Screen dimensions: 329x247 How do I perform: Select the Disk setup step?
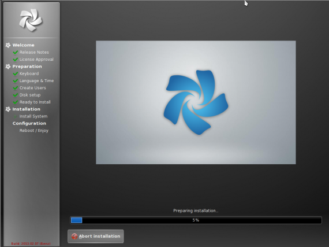click(x=30, y=95)
